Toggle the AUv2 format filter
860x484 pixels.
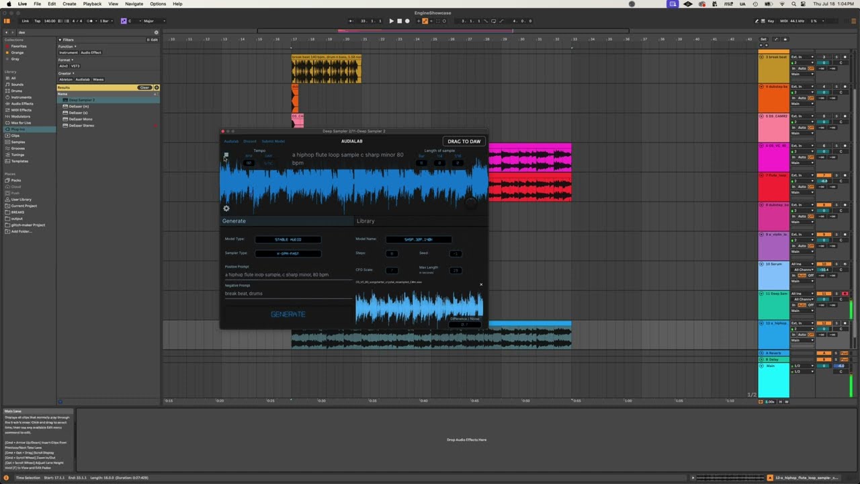(x=63, y=66)
